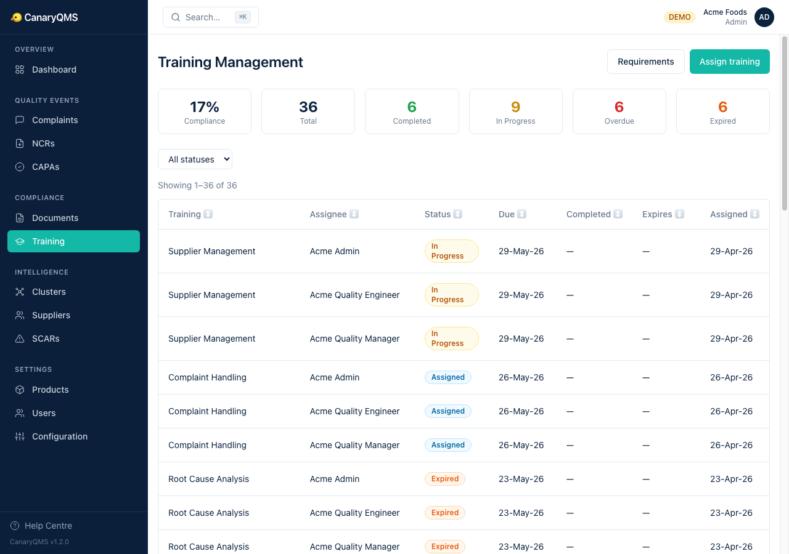
Task: Click Complaint Handling row for Acme Admin
Action: tap(464, 377)
